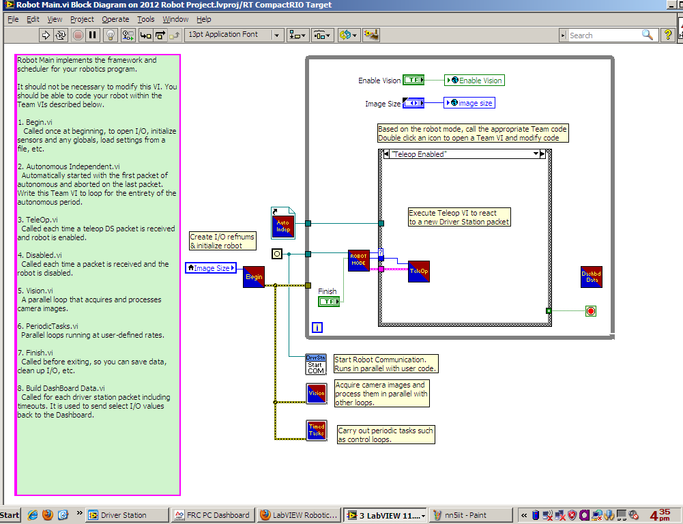Image resolution: width=683 pixels, height=524 pixels.
Task: Select the image size global variable
Action: tap(469, 103)
